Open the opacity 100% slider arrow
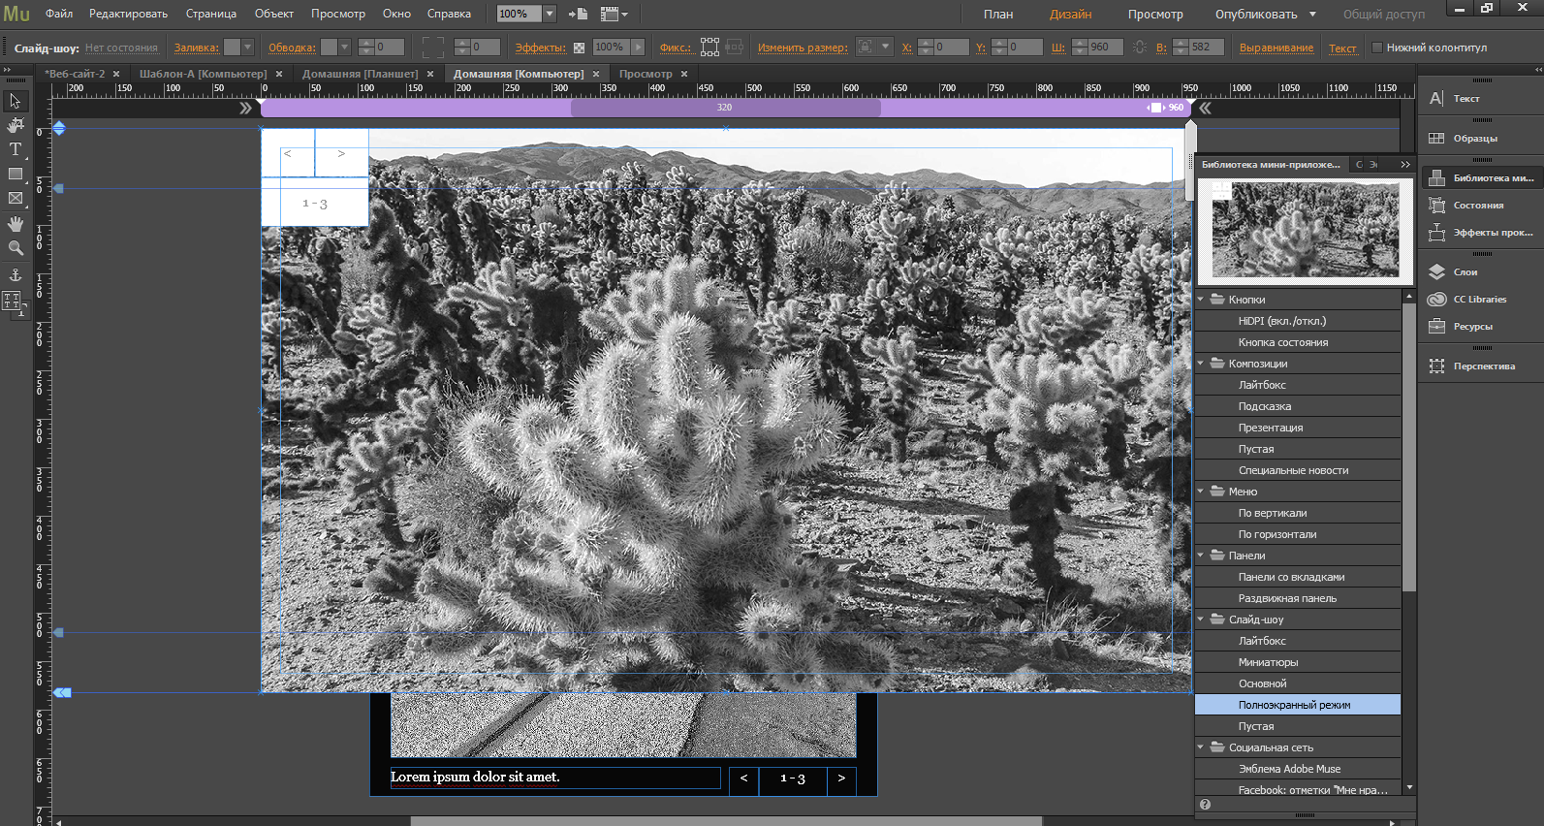 tap(638, 47)
